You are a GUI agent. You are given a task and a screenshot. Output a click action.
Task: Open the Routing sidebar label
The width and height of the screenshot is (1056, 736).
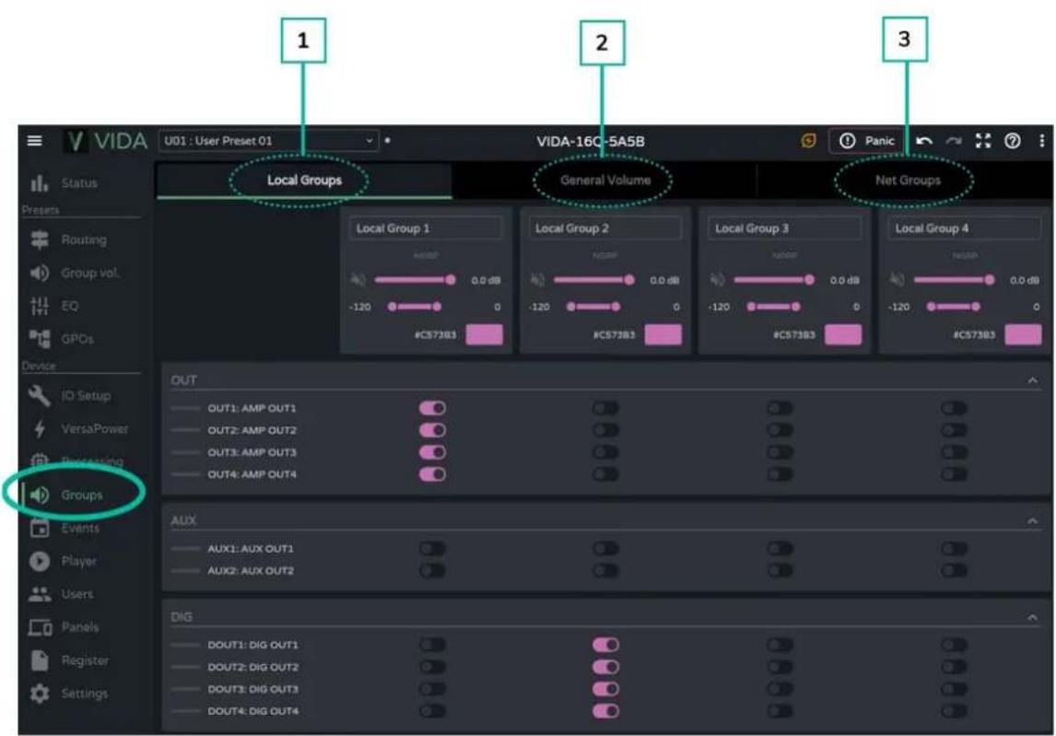click(x=84, y=239)
